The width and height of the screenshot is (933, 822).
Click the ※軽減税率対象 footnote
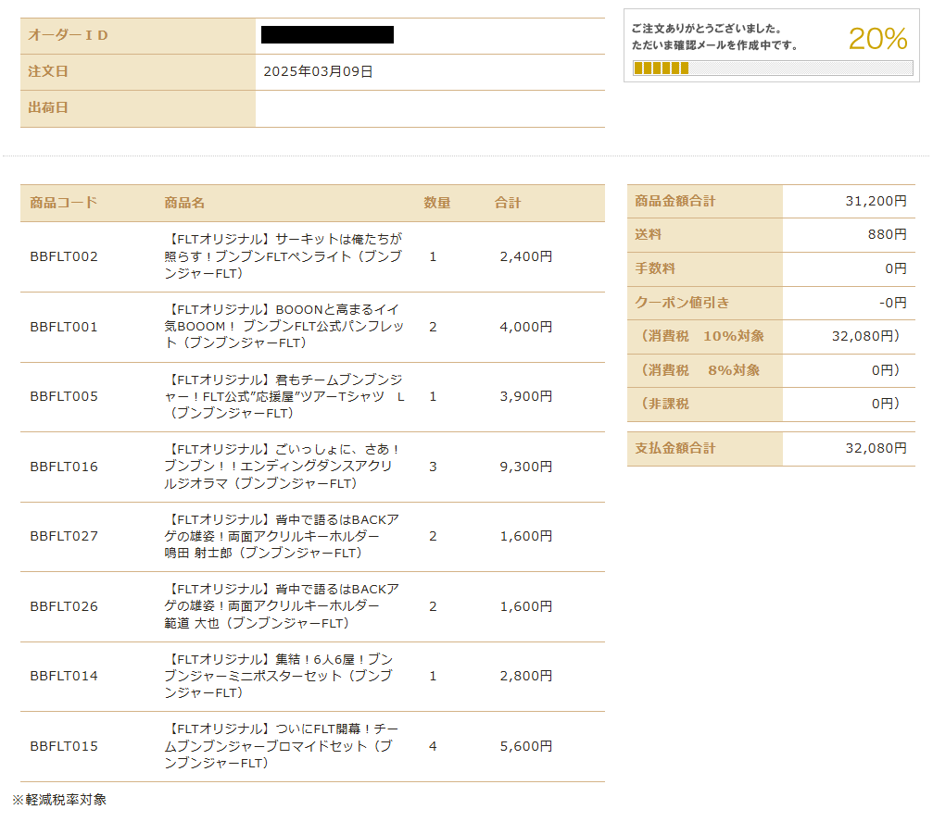(59, 800)
